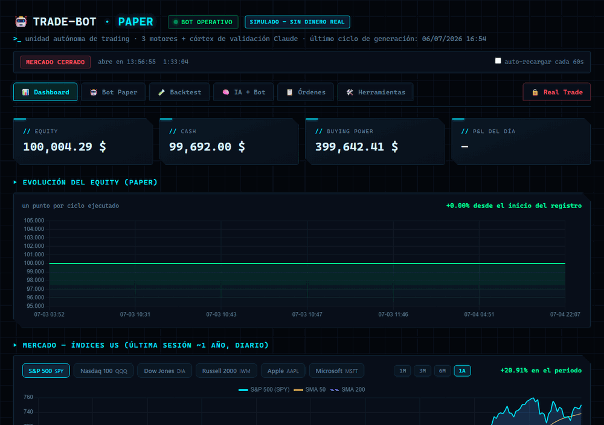Image resolution: width=604 pixels, height=425 pixels.
Task: Click the triangle beside EVOLUCIÓN DEL EQUITY heading
Action: pyautogui.click(x=16, y=182)
